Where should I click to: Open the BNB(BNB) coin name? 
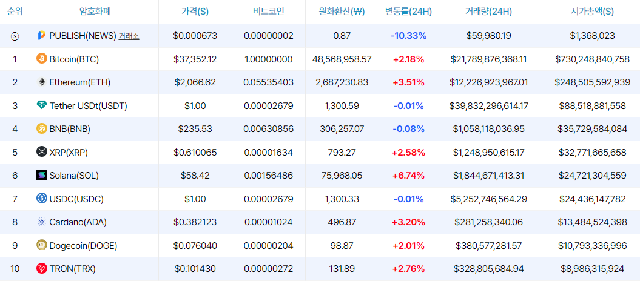[x=70, y=129]
